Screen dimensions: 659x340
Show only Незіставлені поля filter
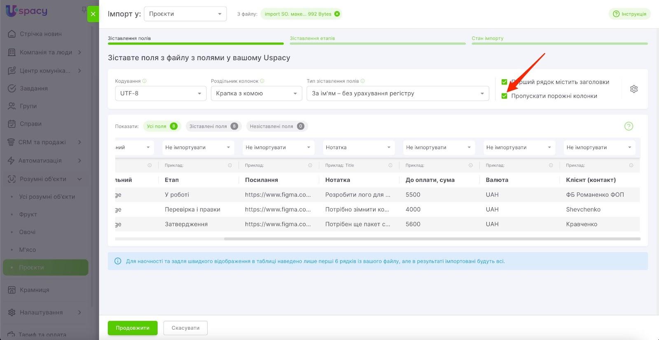click(276, 127)
